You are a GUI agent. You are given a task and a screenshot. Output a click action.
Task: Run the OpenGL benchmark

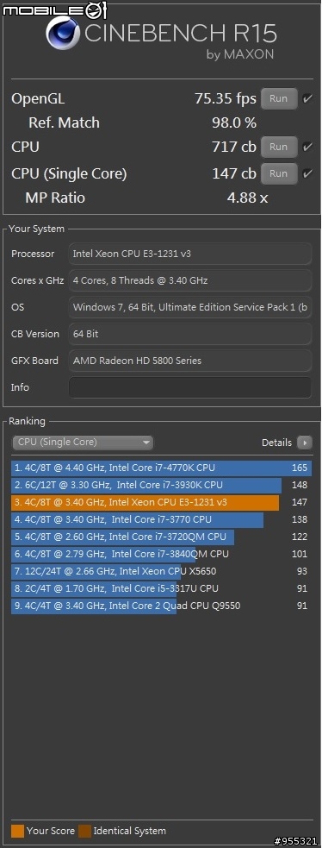pos(279,99)
